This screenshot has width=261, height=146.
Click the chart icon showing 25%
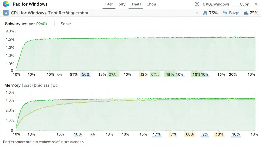click(246, 13)
